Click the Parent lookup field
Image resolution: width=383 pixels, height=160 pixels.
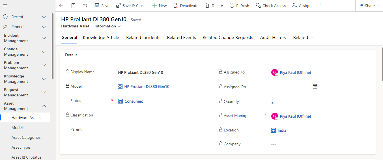pyautogui.click(x=121, y=130)
